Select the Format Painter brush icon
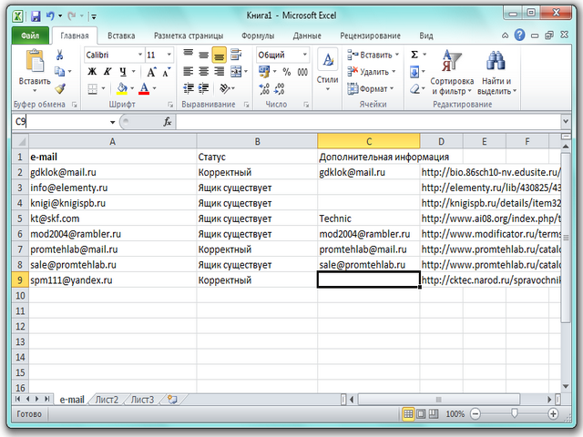The width and height of the screenshot is (583, 437). [60, 88]
